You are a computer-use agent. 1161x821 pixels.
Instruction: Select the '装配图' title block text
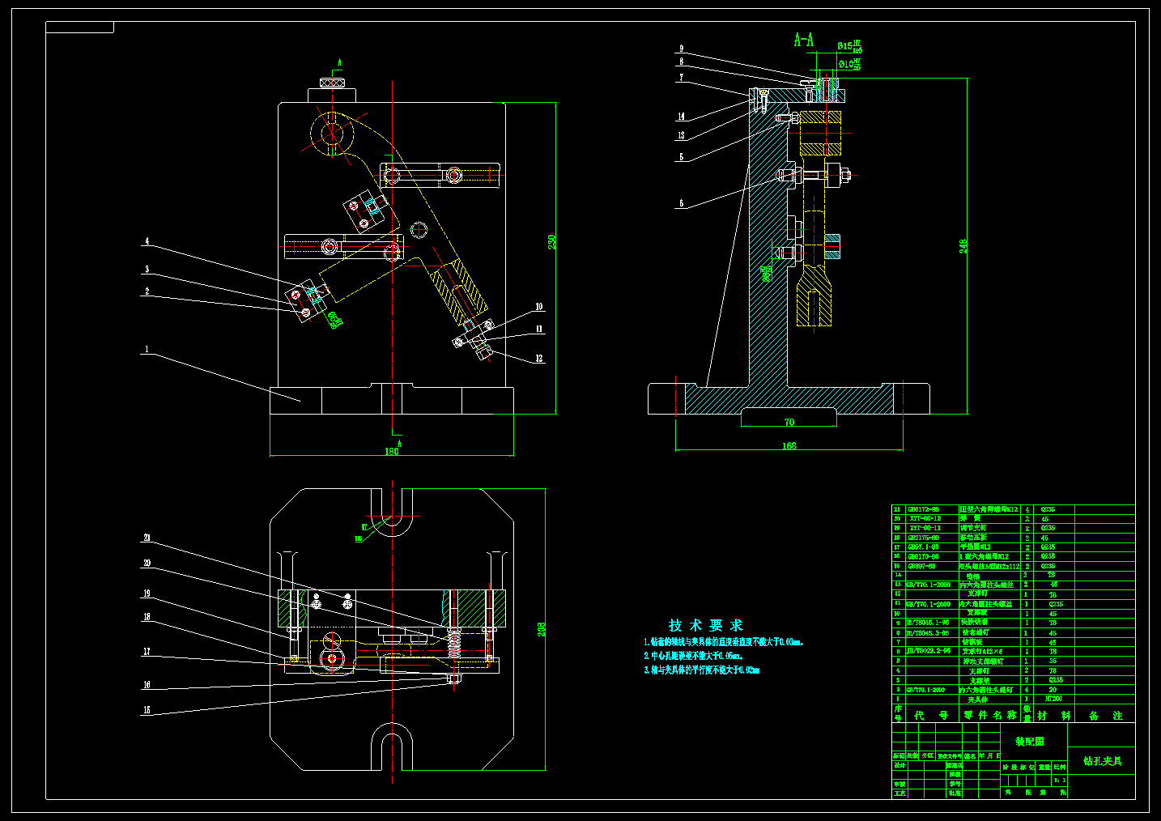(x=1030, y=741)
